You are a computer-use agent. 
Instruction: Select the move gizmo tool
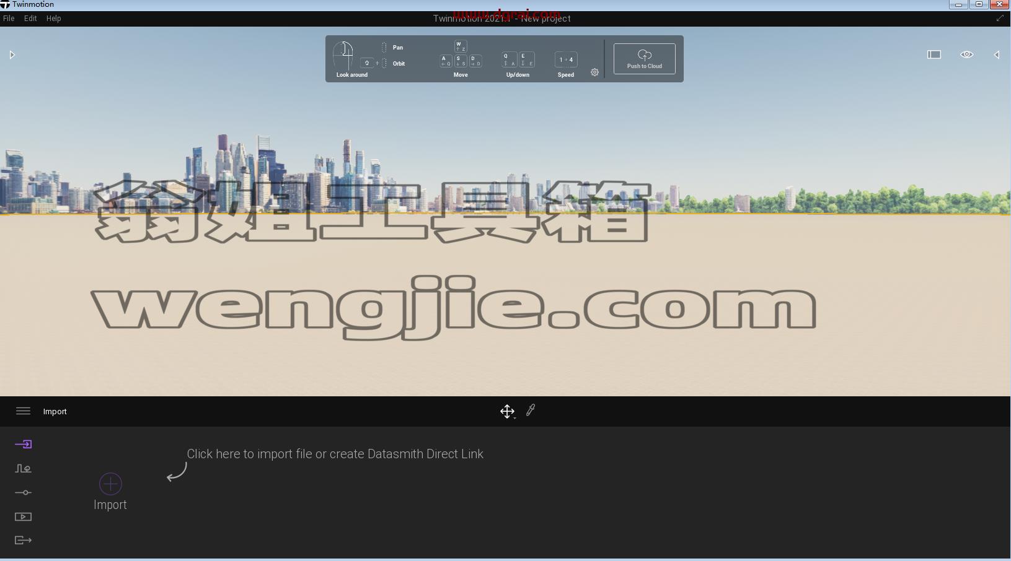(x=508, y=411)
